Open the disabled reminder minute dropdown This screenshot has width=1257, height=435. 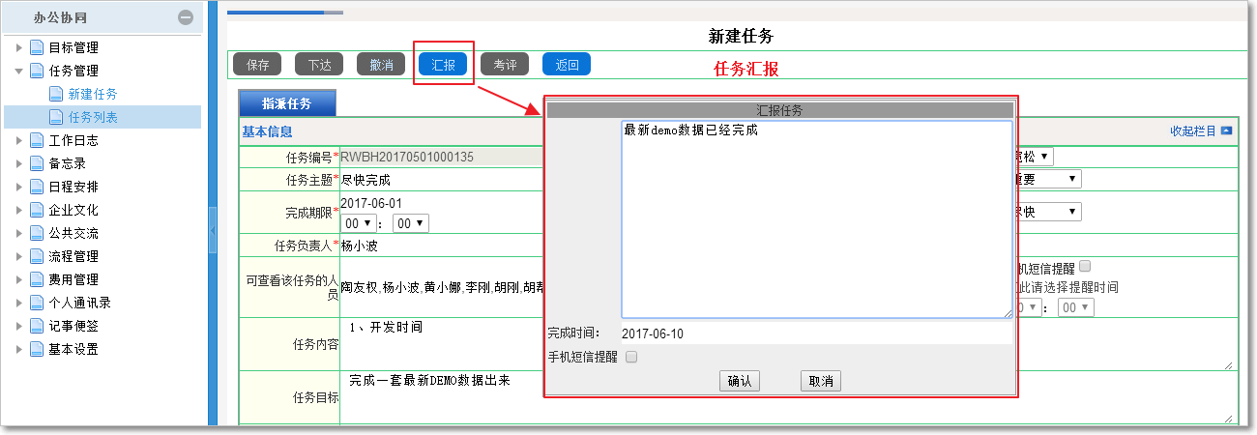[x=1077, y=307]
